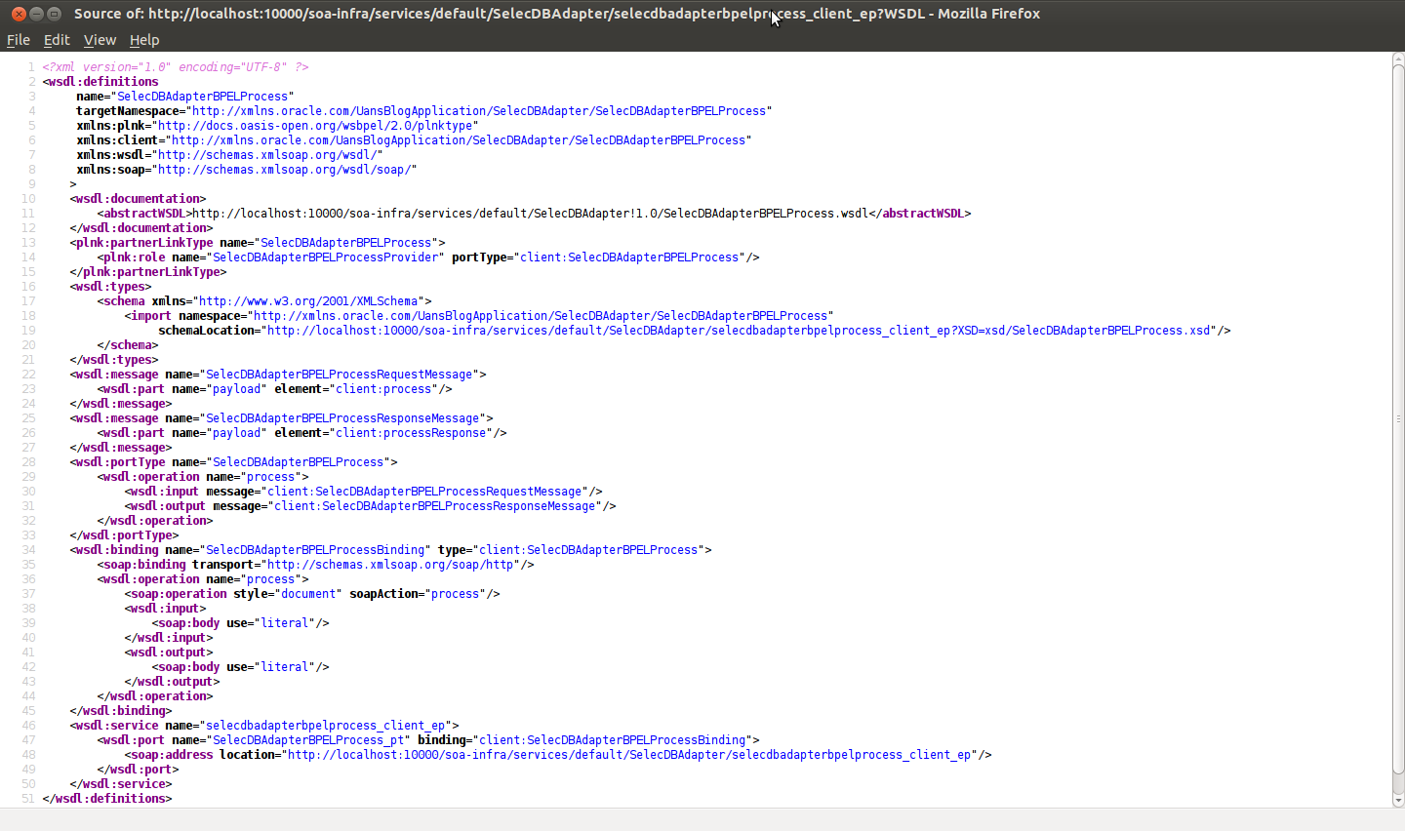Viewport: 1405px width, 831px height.
Task: Click line number 28 in the gutter
Action: coord(28,462)
